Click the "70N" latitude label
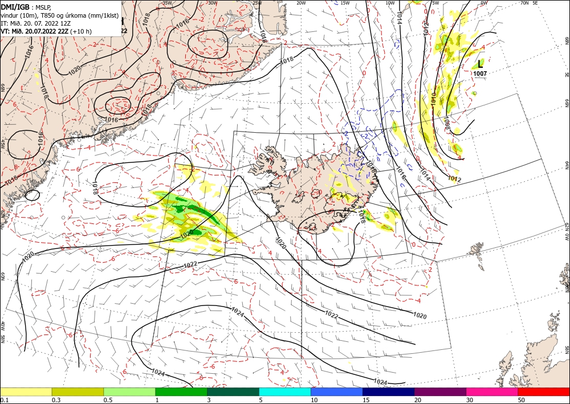The image size is (570, 404). coord(524,3)
